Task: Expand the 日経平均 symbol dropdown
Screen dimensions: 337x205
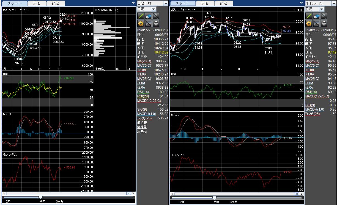Action: (166, 3)
